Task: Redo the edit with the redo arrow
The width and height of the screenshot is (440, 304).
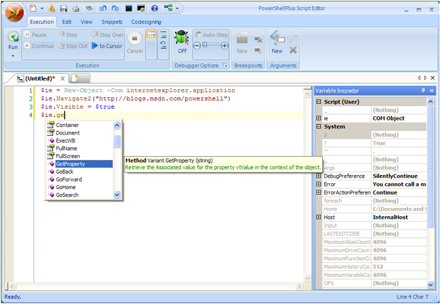Action: [115, 8]
